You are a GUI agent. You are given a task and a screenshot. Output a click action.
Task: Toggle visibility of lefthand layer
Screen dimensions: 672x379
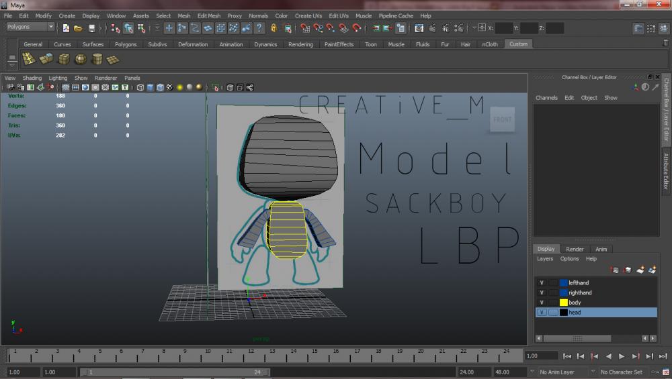pyautogui.click(x=542, y=282)
